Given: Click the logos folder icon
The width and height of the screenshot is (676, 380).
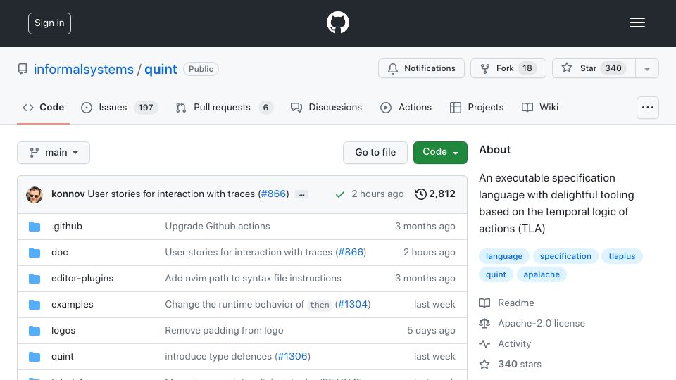Looking at the screenshot, I should 35,331.
